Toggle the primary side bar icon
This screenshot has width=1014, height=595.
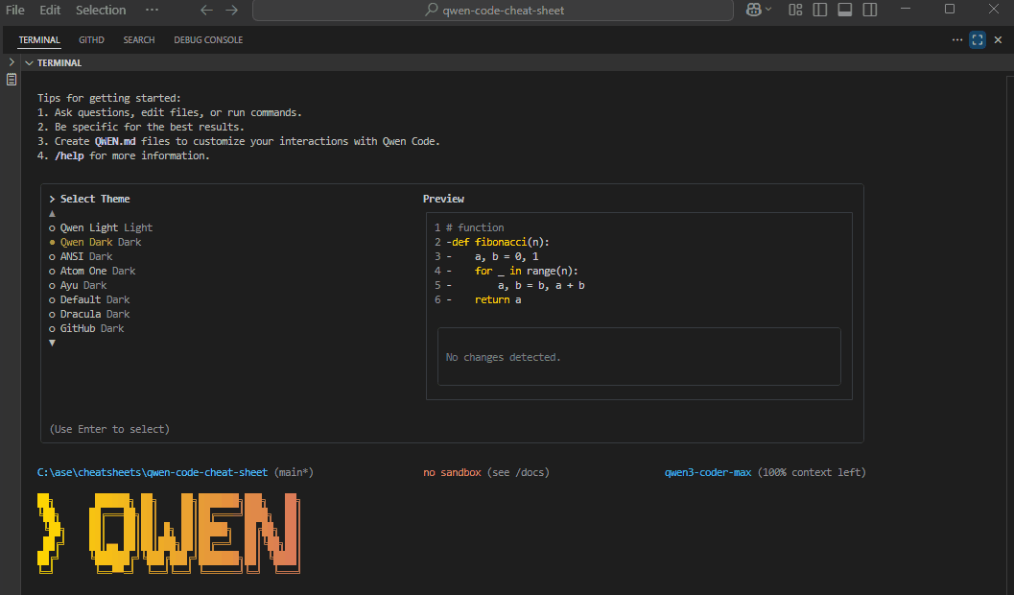pos(820,10)
